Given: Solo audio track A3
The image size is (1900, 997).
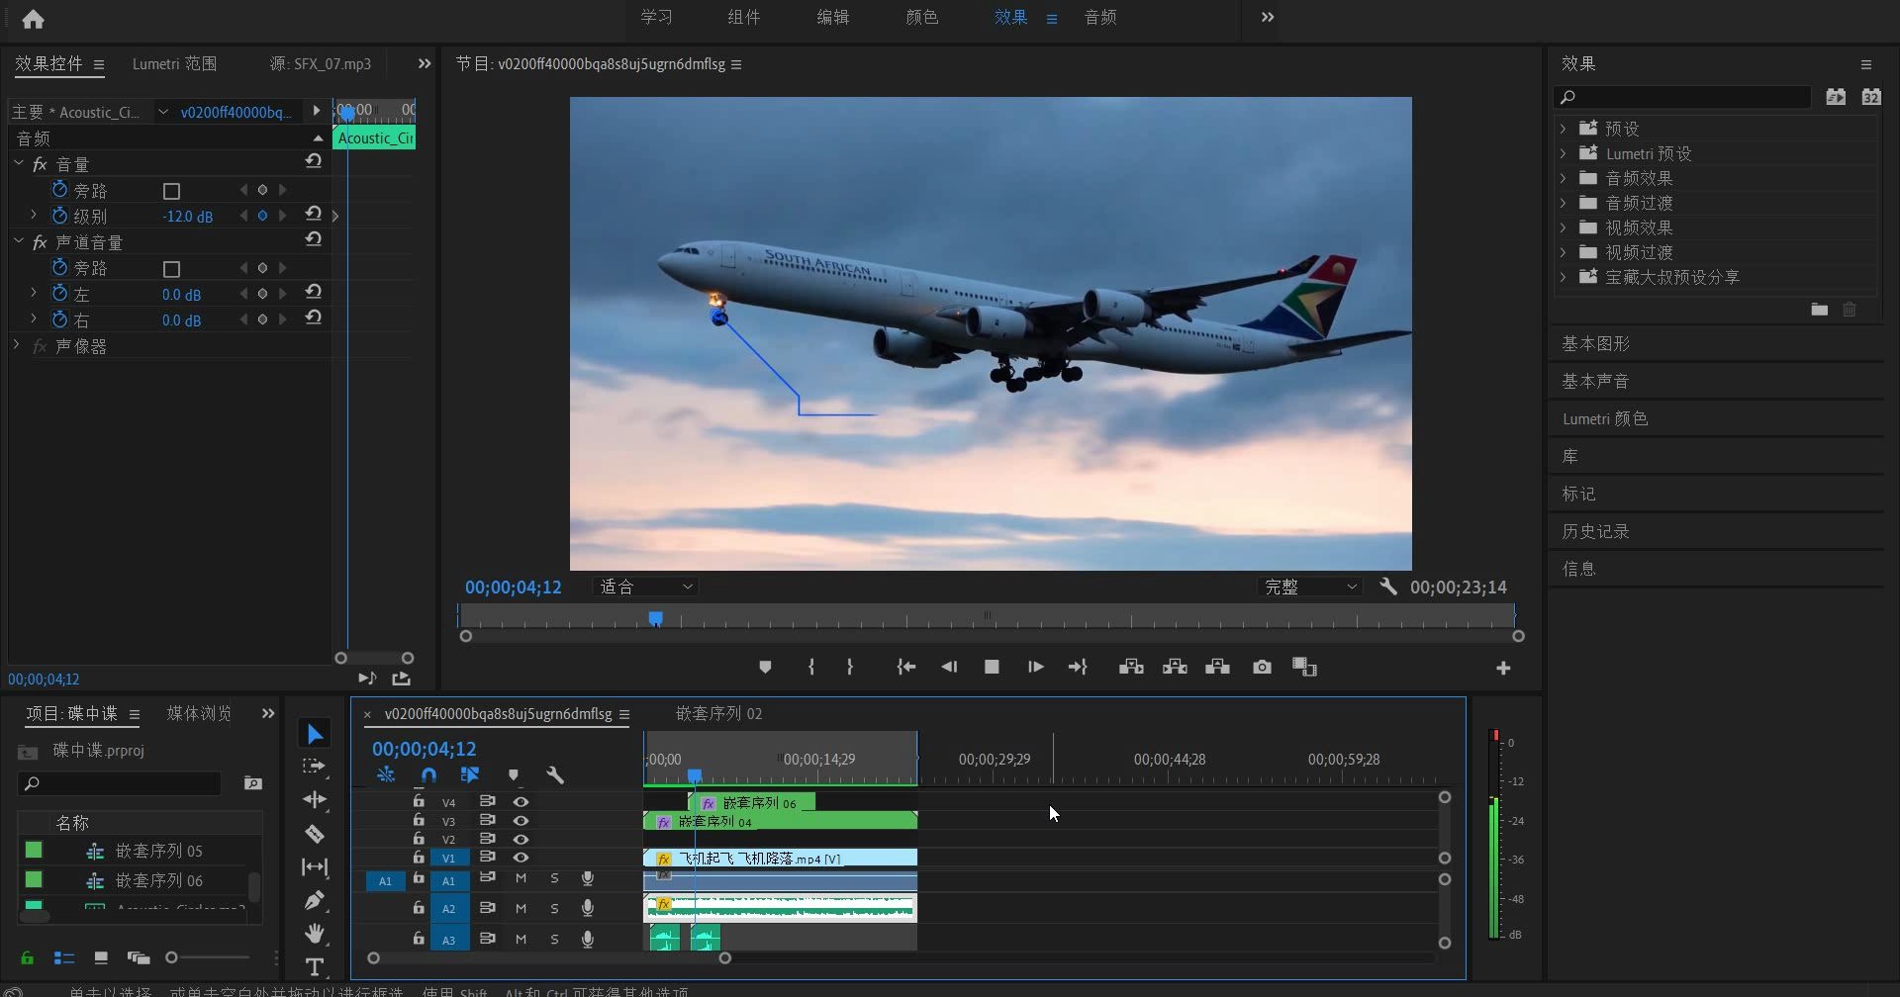Looking at the screenshot, I should click(x=554, y=940).
